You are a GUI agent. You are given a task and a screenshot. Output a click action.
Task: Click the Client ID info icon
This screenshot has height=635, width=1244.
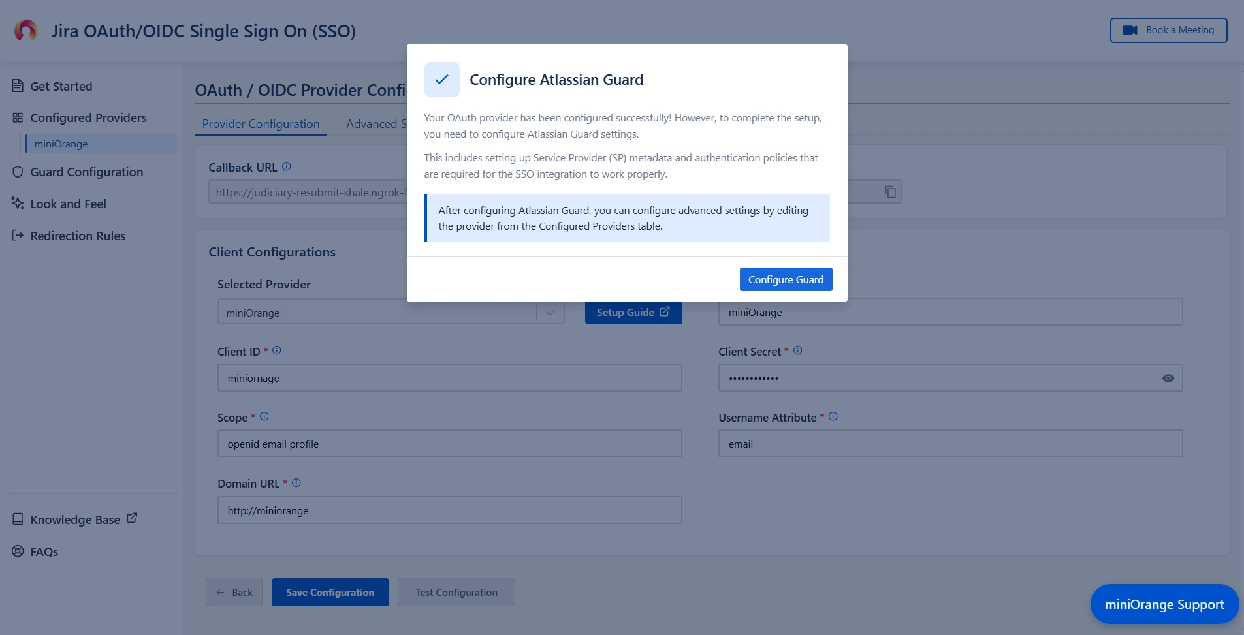(x=277, y=350)
